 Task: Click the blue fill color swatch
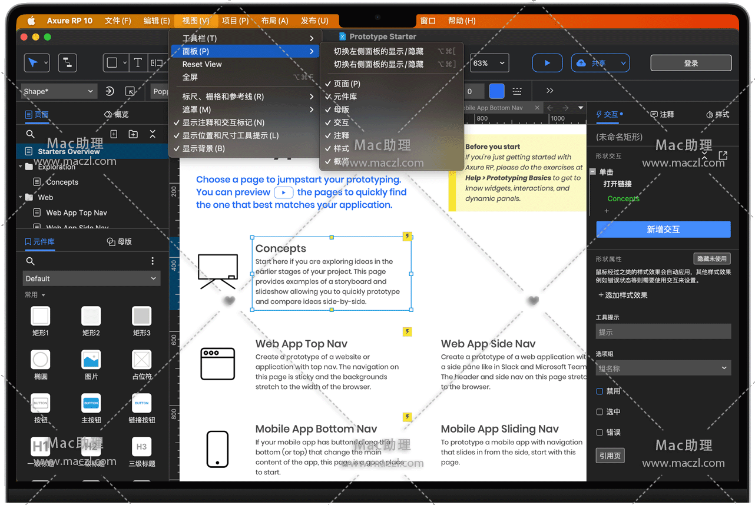[497, 91]
